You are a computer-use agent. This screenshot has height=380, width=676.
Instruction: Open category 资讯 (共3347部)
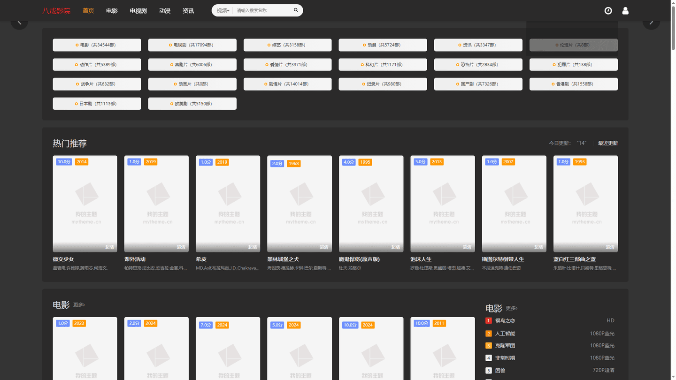(478, 45)
